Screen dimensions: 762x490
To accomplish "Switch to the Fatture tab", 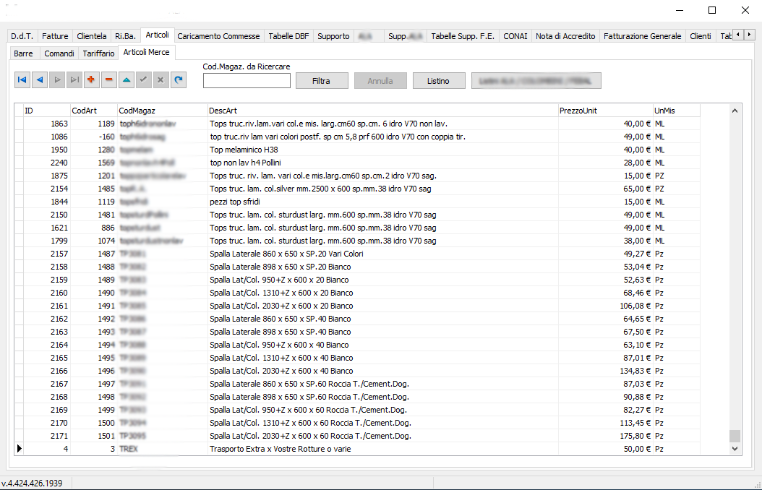I will [55, 36].
